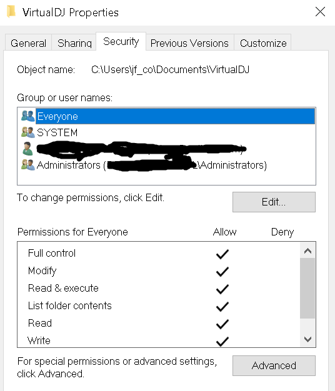This screenshot has height=391, width=335.
Task: Click the SYSTEM group icon
Action: (x=27, y=132)
